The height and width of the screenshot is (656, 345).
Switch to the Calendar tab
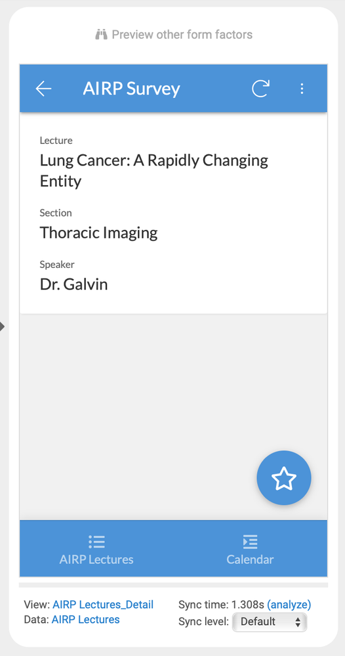250,549
